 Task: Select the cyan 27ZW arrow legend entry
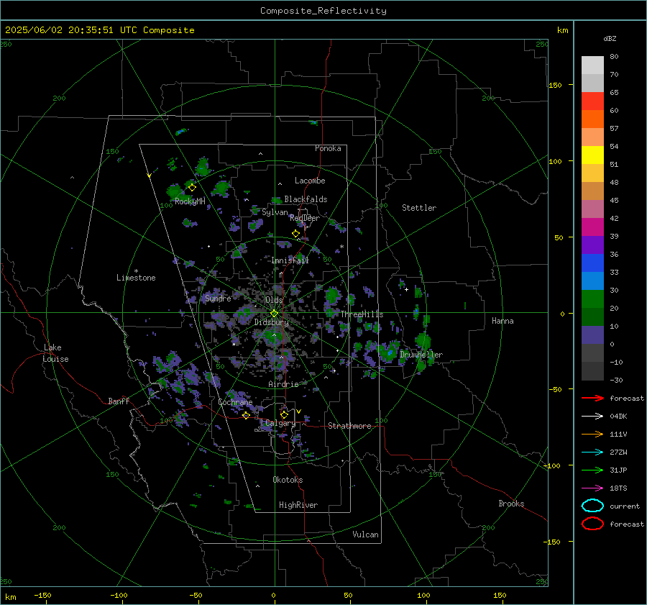point(592,452)
